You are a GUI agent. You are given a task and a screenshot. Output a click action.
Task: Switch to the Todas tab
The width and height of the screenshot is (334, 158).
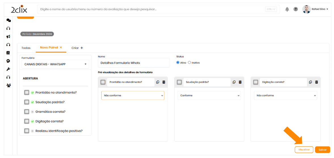(x=26, y=48)
